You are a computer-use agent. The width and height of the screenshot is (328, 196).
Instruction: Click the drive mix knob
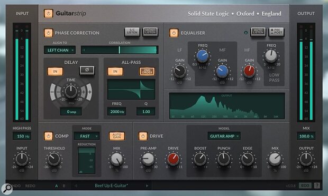(x=275, y=159)
